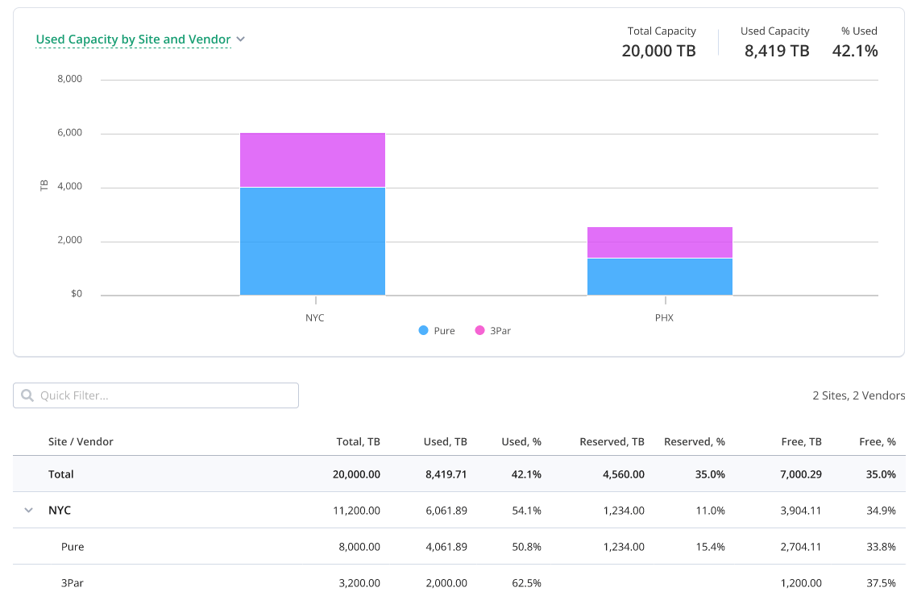The image size is (913, 600).
Task: Sort by the Used, % column header
Action: 521,441
